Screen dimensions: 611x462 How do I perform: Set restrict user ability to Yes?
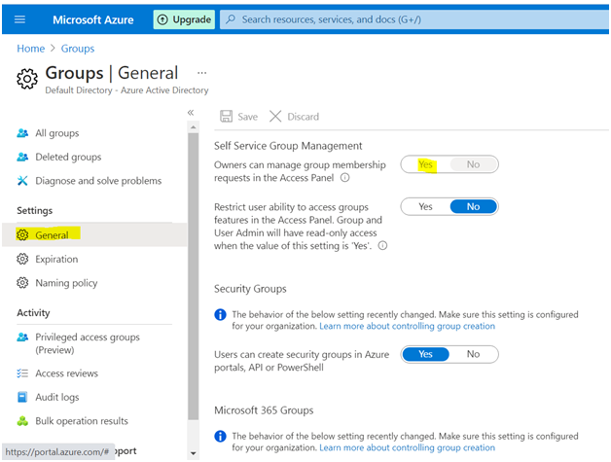[425, 206]
